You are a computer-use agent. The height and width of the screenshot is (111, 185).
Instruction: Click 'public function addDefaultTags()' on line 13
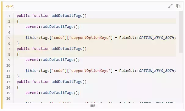tap(51, 82)
